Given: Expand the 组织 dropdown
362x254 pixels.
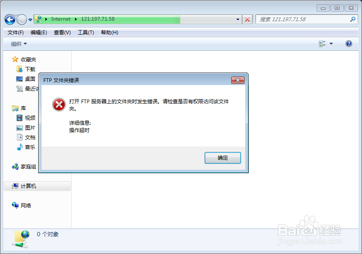Looking at the screenshot, I should pos(19,44).
